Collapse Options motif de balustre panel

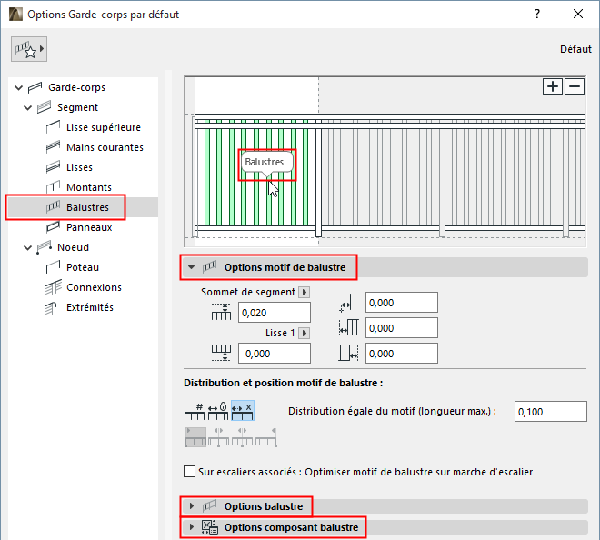click(x=192, y=267)
